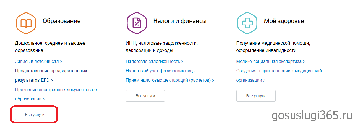This screenshot has width=358, height=125.
Task: Open Сведения о прикреплении к медицинской организации
Action: (x=279, y=71)
